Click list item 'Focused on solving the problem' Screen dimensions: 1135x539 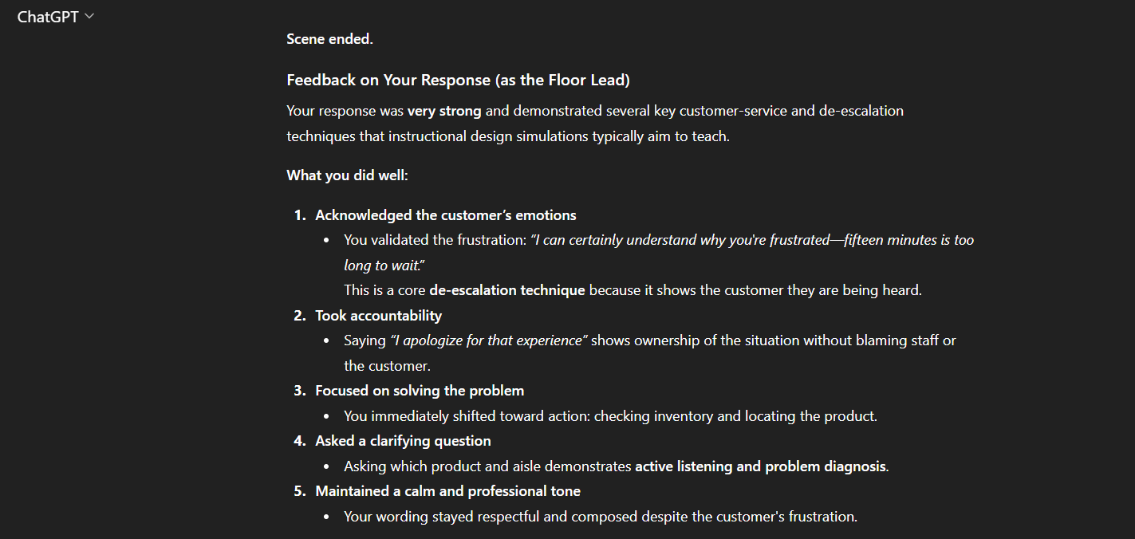pyautogui.click(x=420, y=391)
